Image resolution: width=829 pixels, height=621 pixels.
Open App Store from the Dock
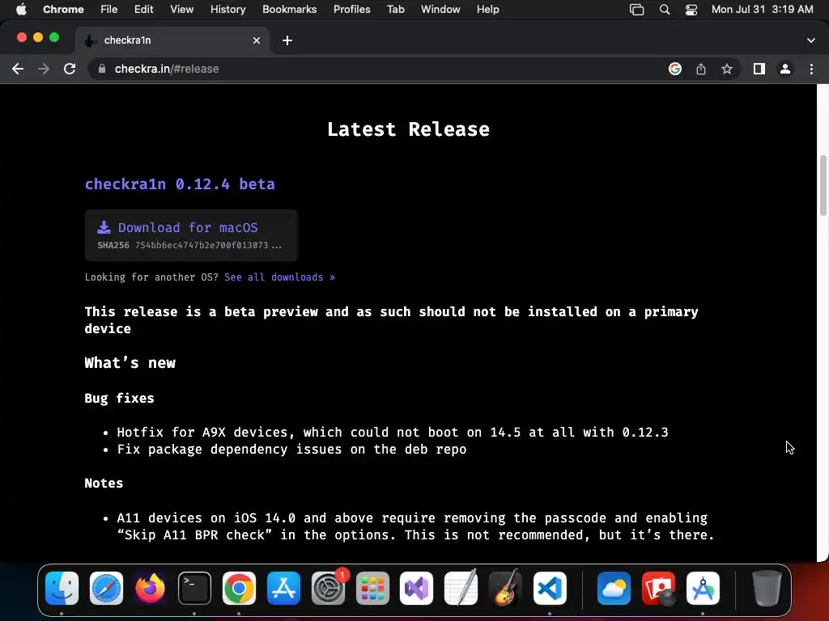coord(283,589)
